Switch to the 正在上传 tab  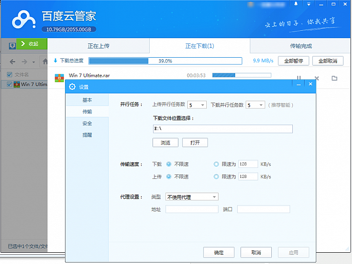99,46
